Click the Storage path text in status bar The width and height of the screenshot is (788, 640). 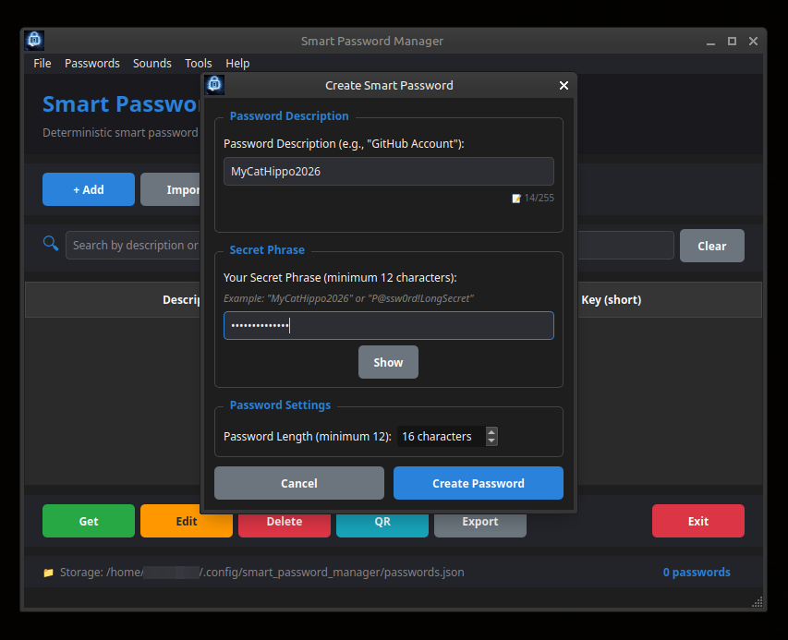point(261,573)
